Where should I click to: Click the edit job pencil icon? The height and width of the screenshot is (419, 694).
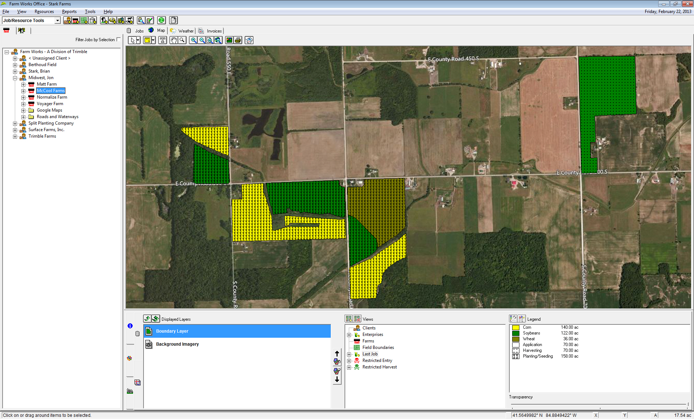point(150,20)
